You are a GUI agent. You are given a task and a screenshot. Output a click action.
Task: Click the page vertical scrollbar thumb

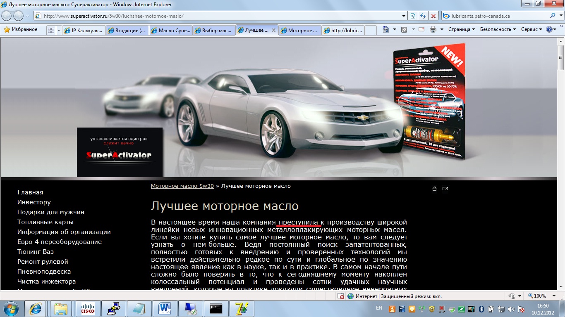click(561, 58)
